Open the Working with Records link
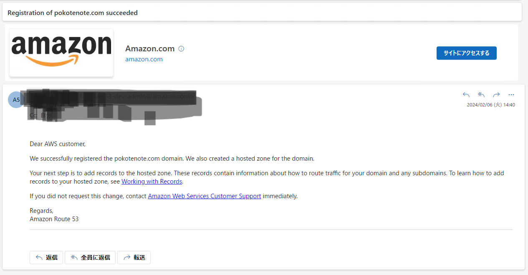The height and width of the screenshot is (275, 528). point(152,182)
